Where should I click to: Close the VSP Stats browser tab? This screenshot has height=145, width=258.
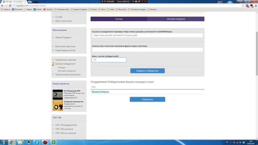point(25,2)
